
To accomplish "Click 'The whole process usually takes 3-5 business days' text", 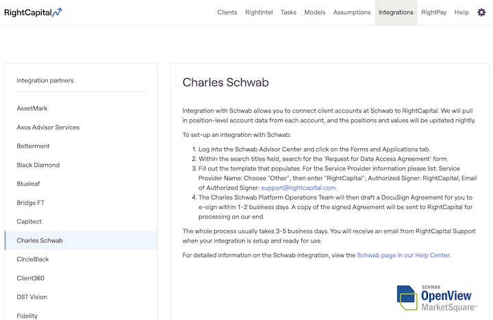I will click(x=255, y=232).
